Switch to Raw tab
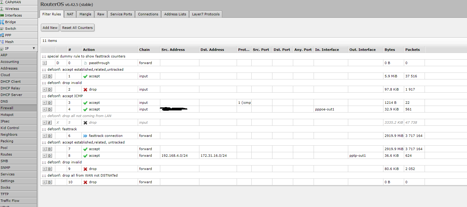Viewport: 467px width, 207px height. click(x=101, y=14)
